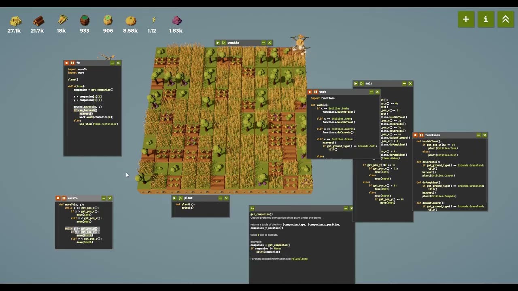Stop the moveTo script
Image resolution: width=518 pixels, height=291 pixels.
(x=58, y=198)
